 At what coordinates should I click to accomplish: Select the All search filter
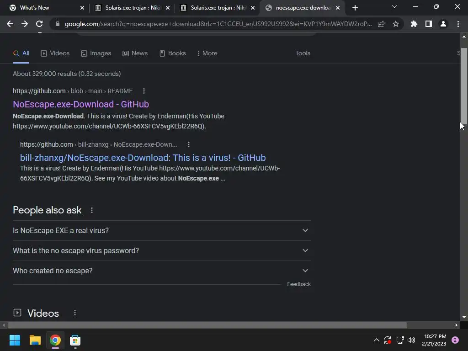pos(21,53)
